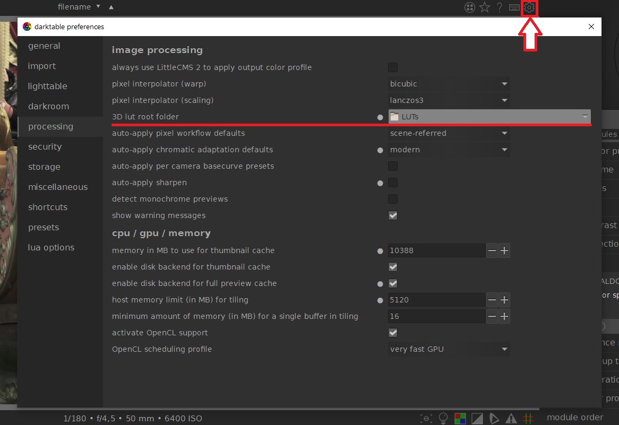Toggle raw overexposed RGB squares indicator
The image size is (619, 425).
[460, 418]
